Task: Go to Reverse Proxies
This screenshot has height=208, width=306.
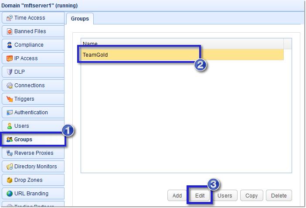Action: pos(33,153)
